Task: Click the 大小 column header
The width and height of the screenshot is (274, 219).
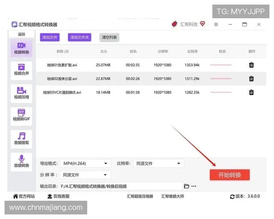Action: [104, 52]
